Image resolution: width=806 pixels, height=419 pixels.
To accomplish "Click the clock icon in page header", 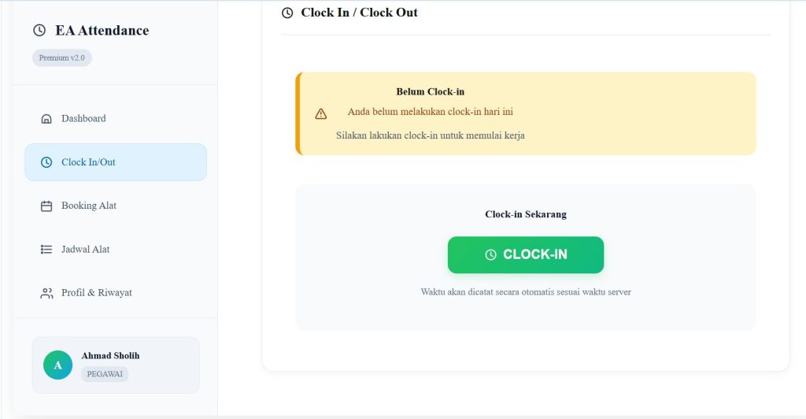I will 287,13.
